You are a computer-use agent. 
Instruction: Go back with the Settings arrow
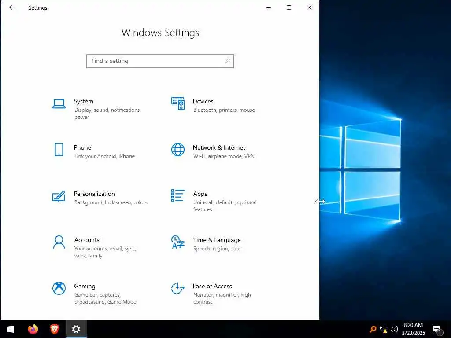(x=12, y=7)
